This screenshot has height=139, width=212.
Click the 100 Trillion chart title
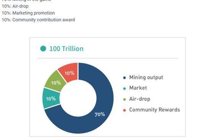pos(66,49)
